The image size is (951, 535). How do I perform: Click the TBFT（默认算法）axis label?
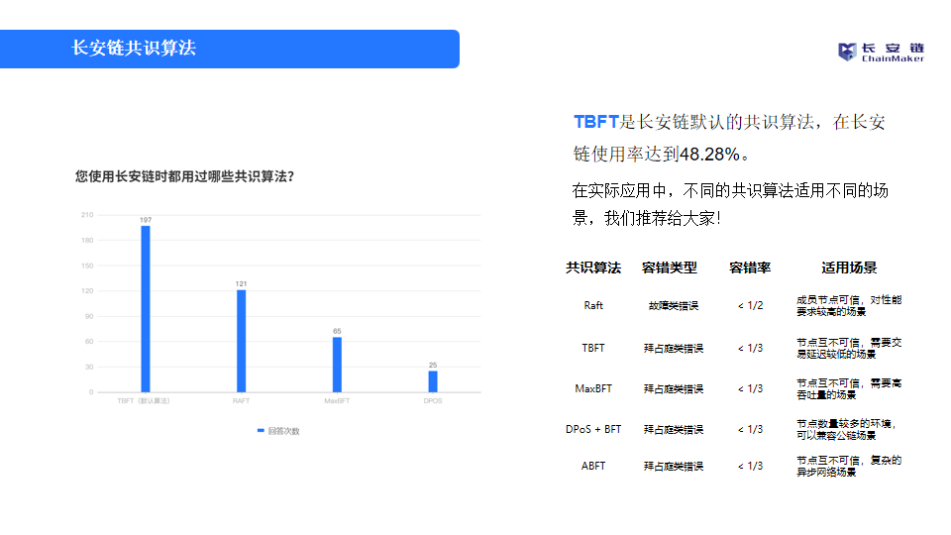[x=144, y=401]
